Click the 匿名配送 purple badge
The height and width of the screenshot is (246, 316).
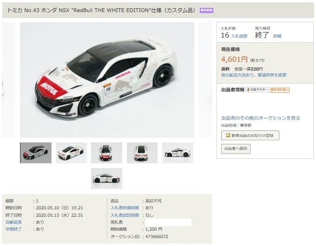click(x=206, y=10)
